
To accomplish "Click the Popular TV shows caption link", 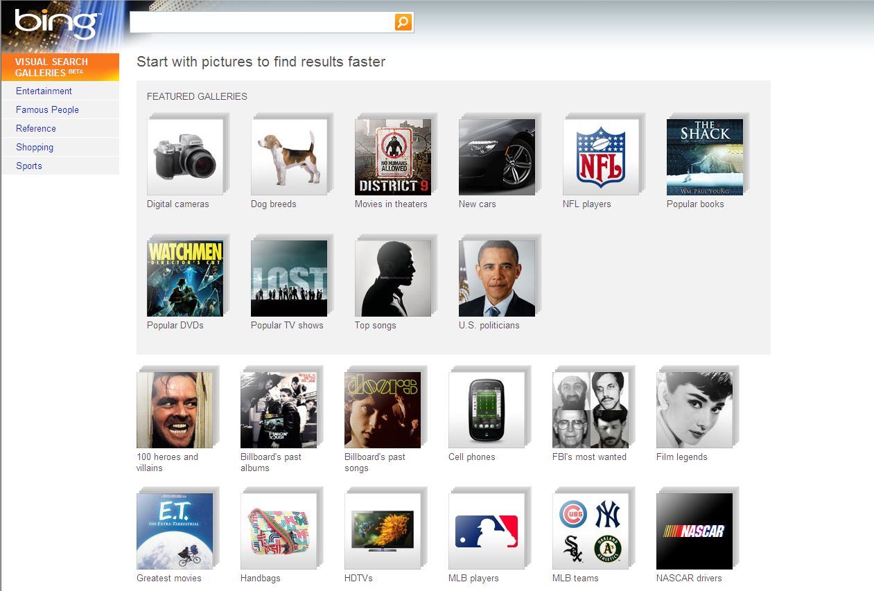I will click(287, 326).
